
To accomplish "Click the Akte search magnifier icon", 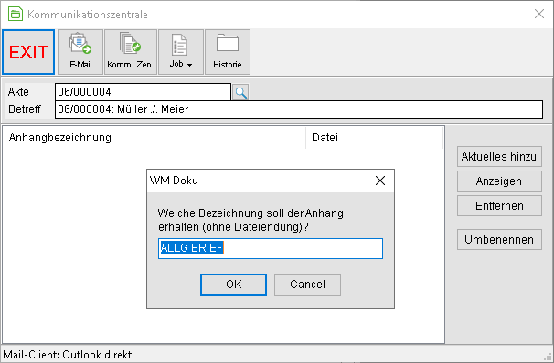I will click(x=240, y=92).
